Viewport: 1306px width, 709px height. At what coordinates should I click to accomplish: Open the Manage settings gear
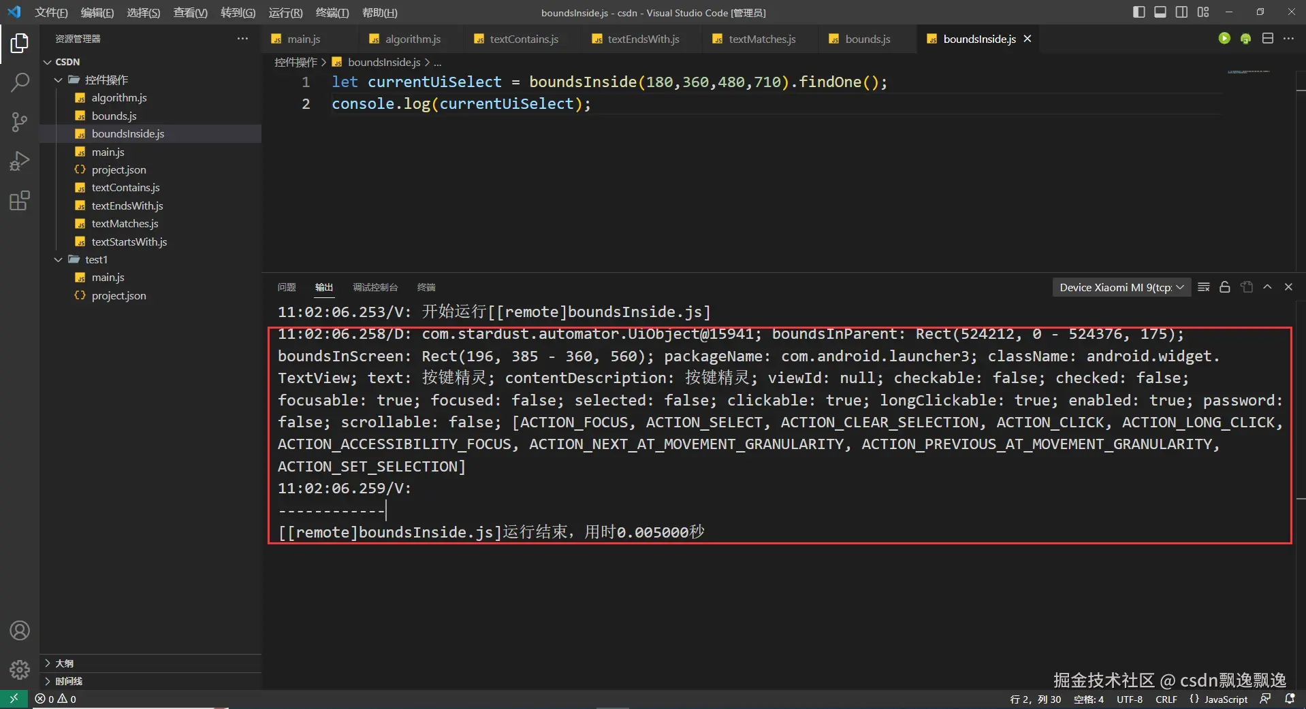pyautogui.click(x=20, y=670)
